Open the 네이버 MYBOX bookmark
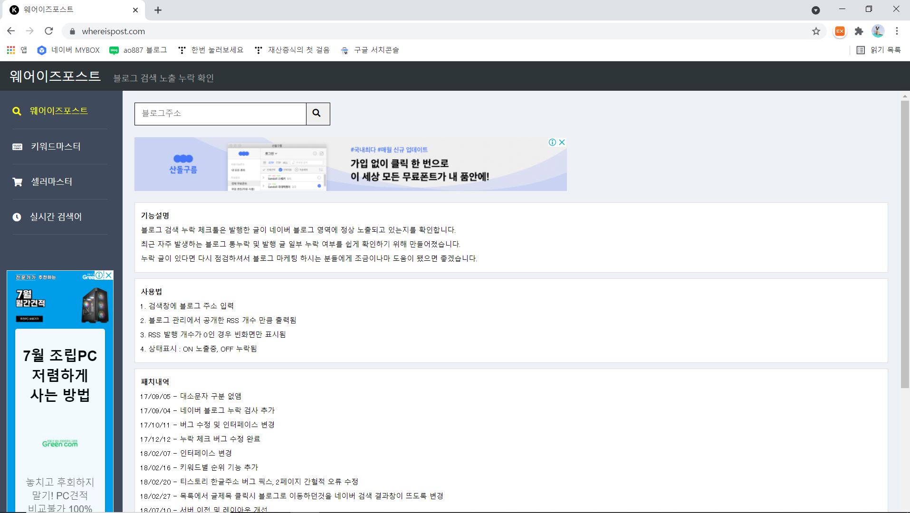The width and height of the screenshot is (910, 513). [x=69, y=50]
